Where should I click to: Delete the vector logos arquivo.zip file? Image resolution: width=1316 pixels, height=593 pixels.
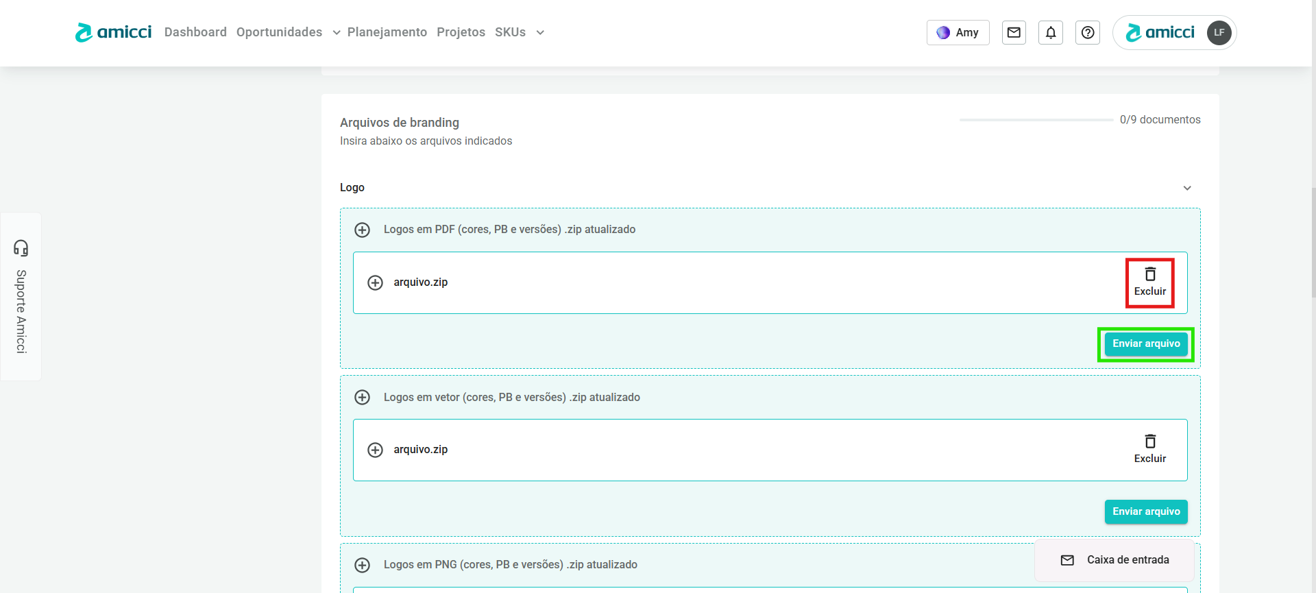point(1149,449)
